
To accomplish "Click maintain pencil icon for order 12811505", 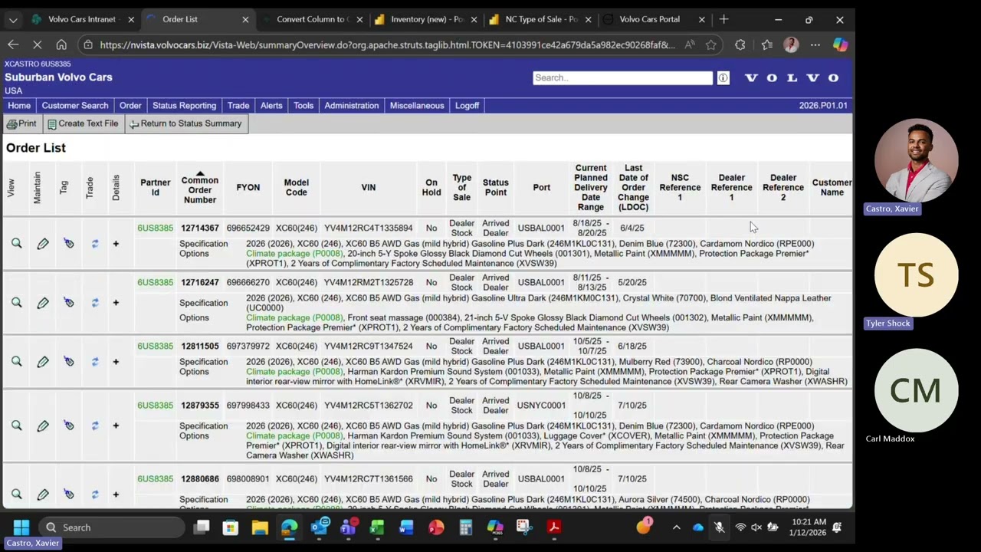I will (43, 362).
